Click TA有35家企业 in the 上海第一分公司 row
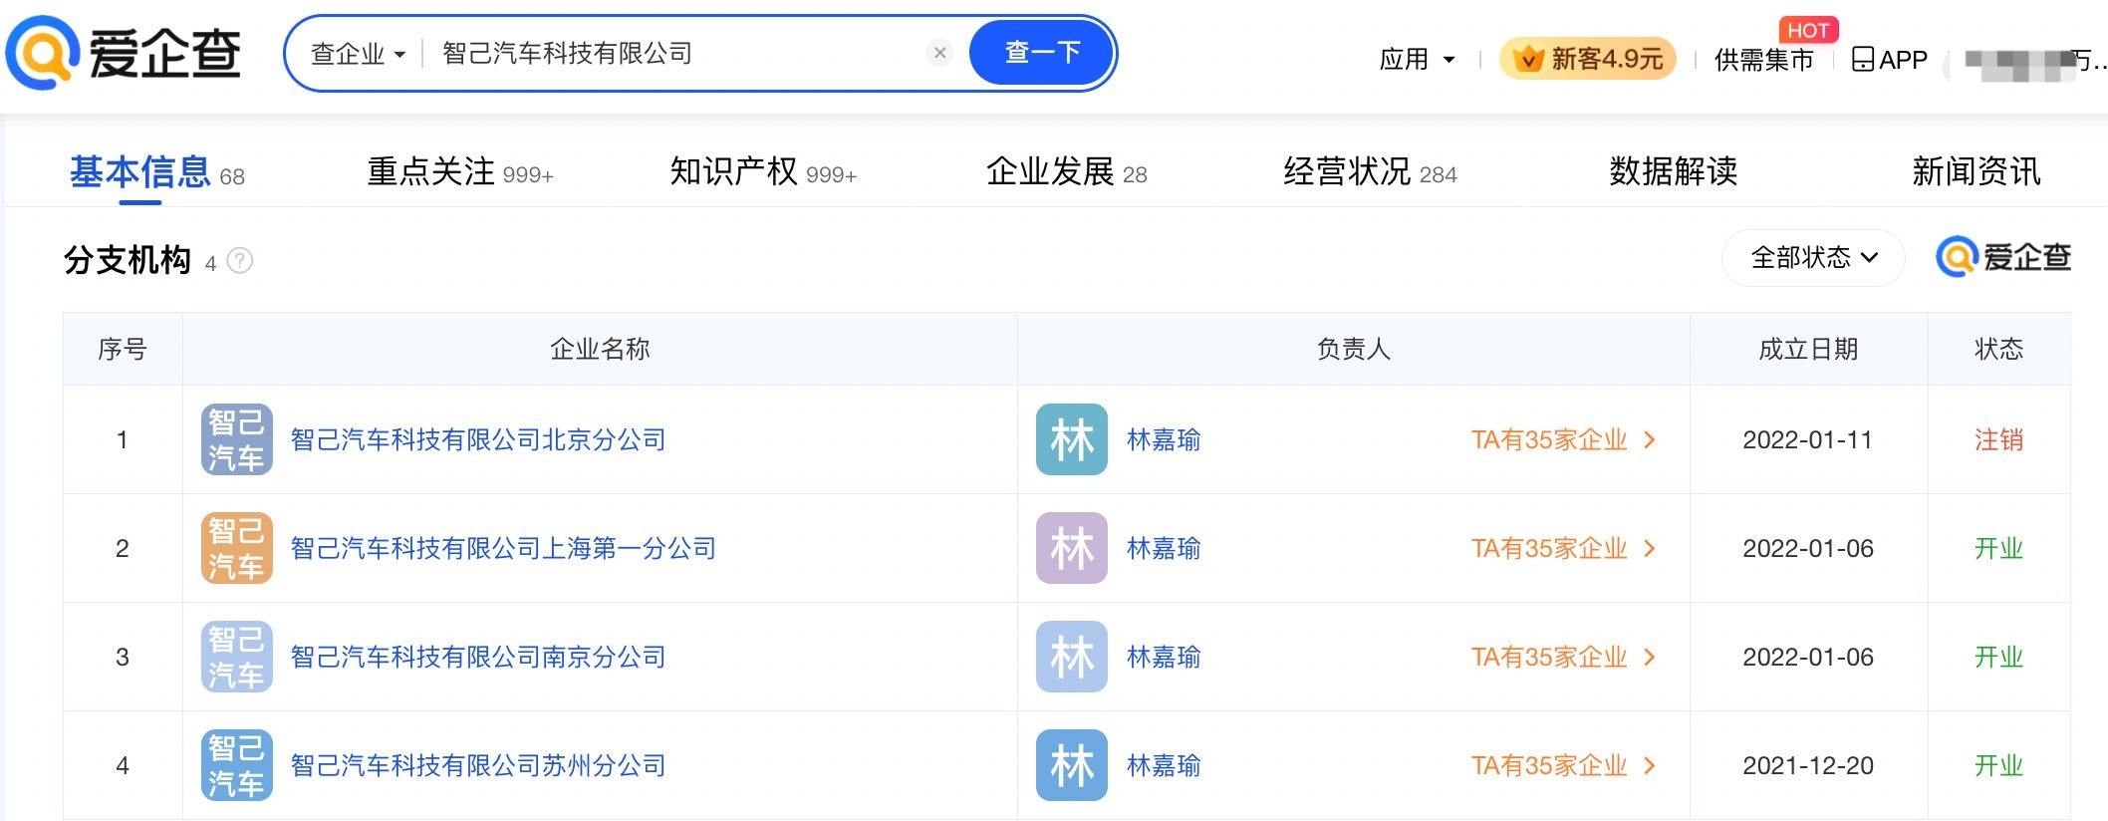Viewport: 2108px width, 821px height. coord(1562,548)
